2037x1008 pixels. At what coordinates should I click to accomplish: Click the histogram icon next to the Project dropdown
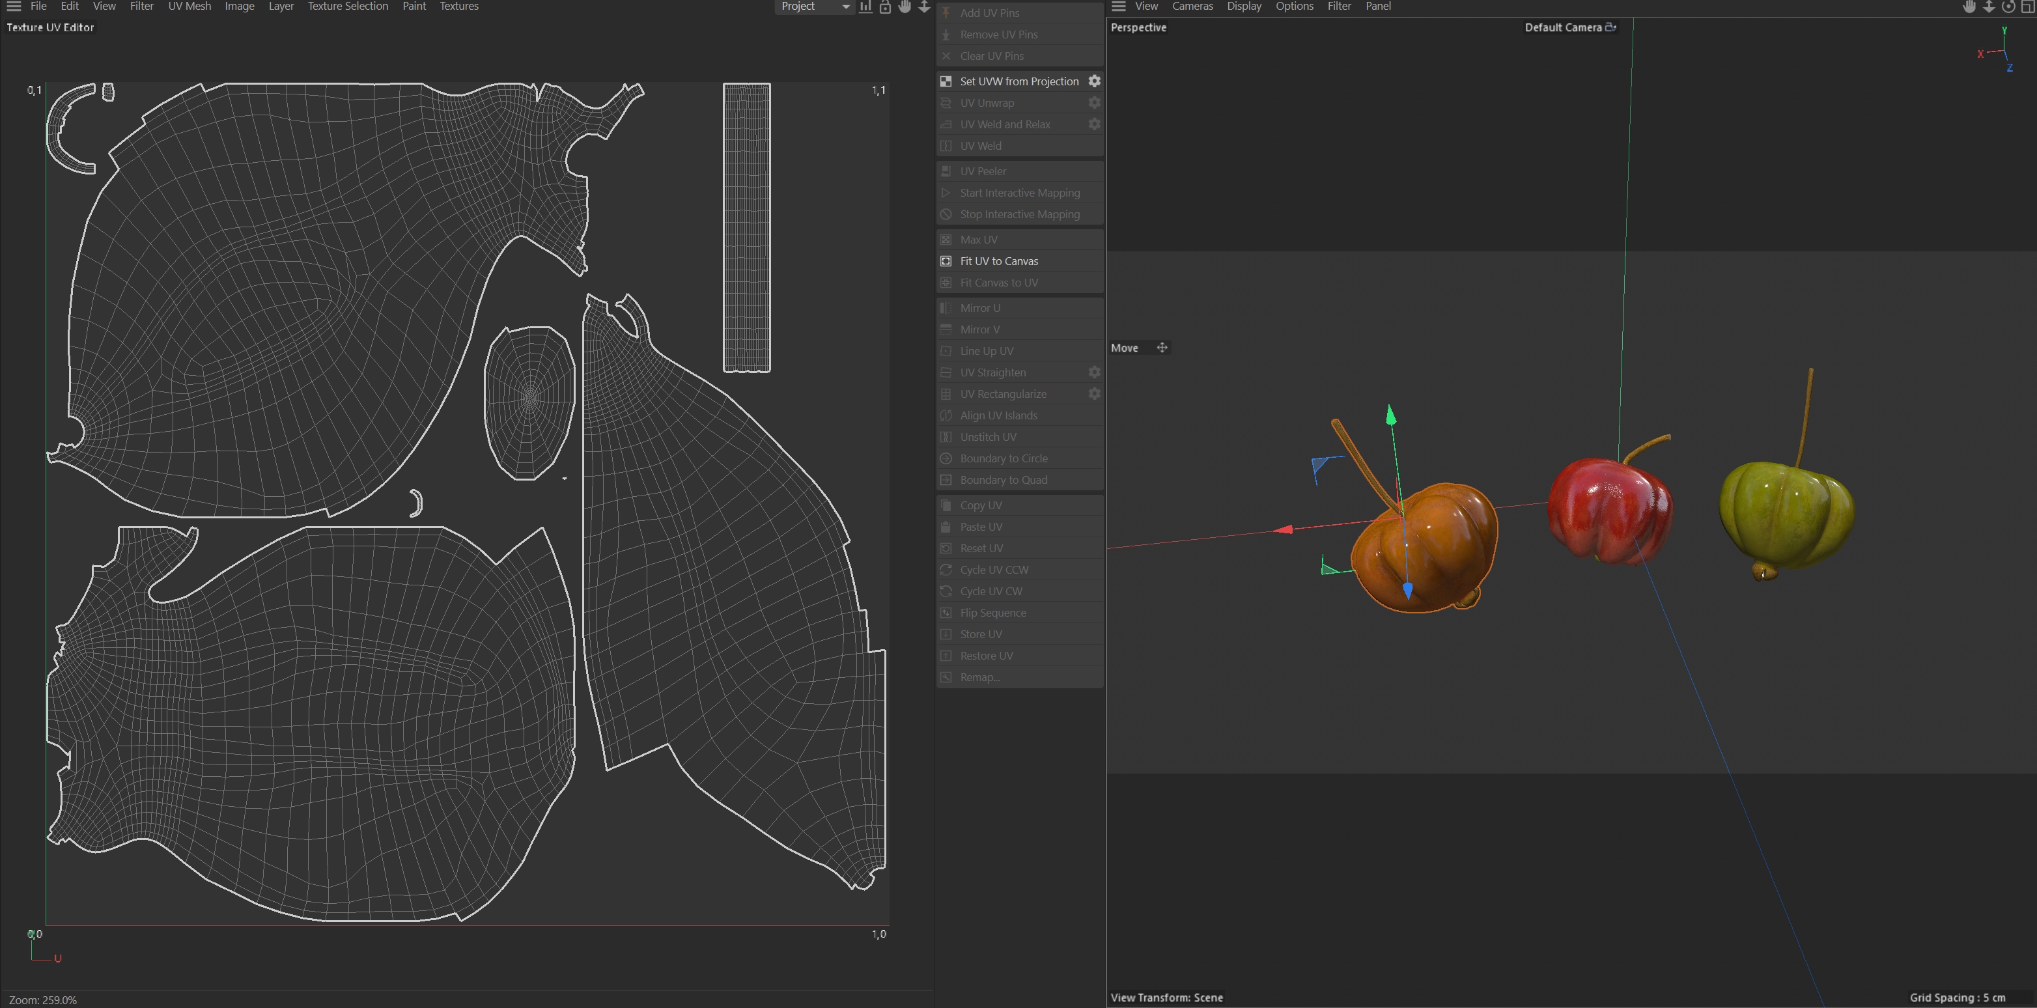tap(866, 7)
